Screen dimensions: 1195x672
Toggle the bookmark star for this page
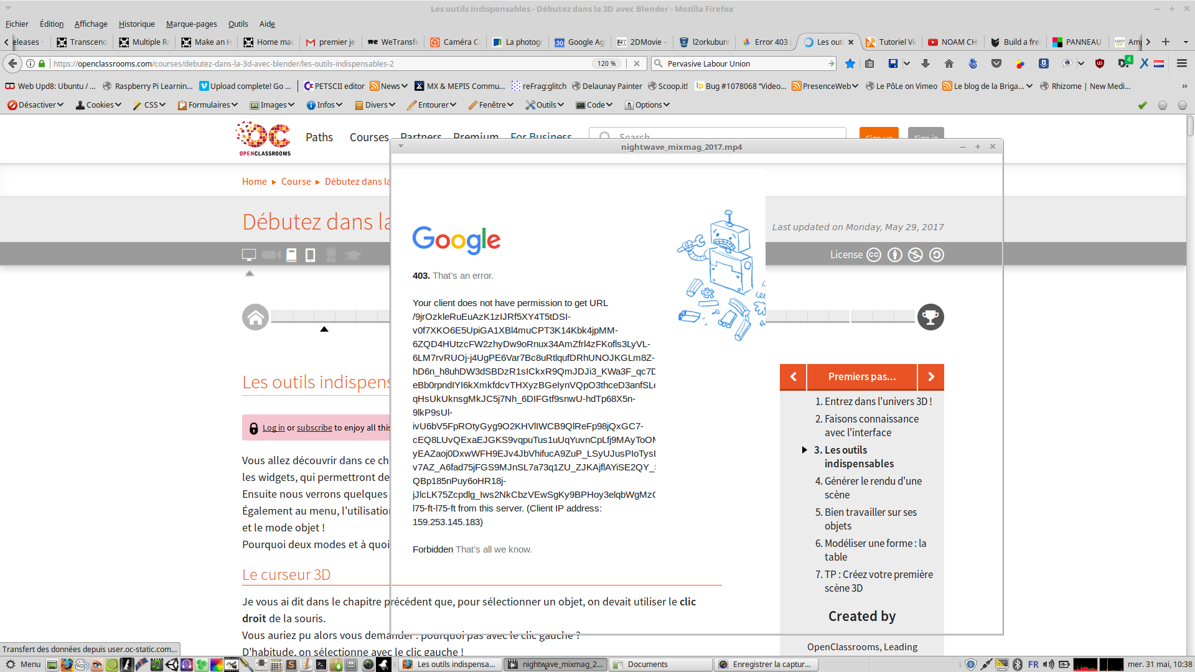click(x=850, y=63)
